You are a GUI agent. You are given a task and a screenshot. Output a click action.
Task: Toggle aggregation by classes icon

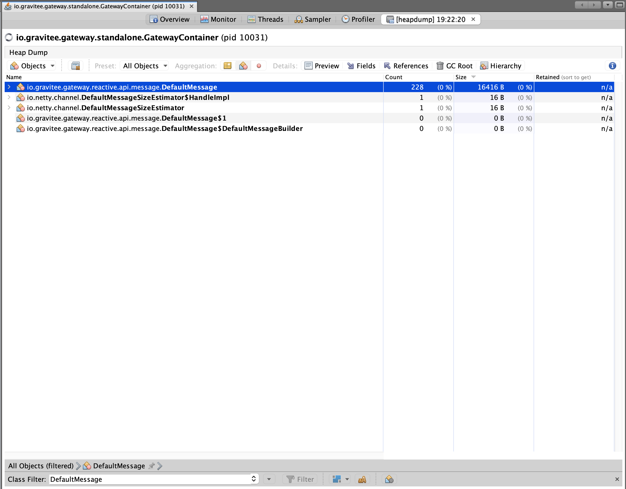[x=243, y=66]
